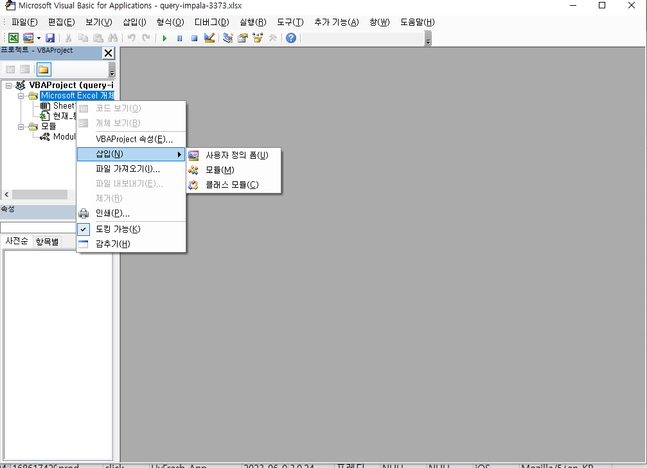
Task: Open the 디버그(D) menu
Action: pos(211,22)
